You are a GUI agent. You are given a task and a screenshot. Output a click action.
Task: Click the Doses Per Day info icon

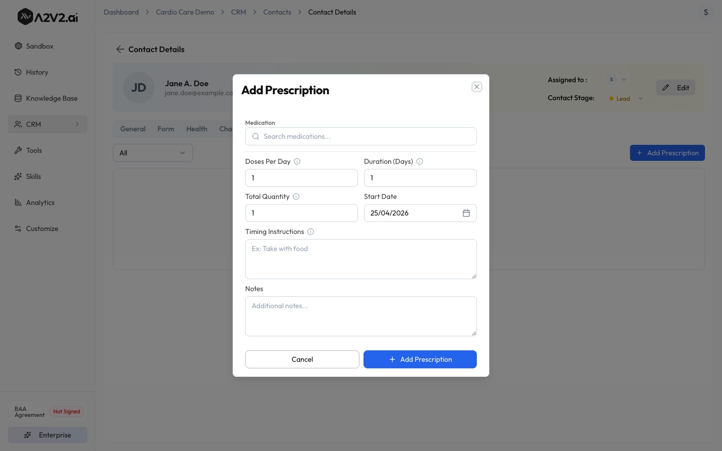coord(297,161)
